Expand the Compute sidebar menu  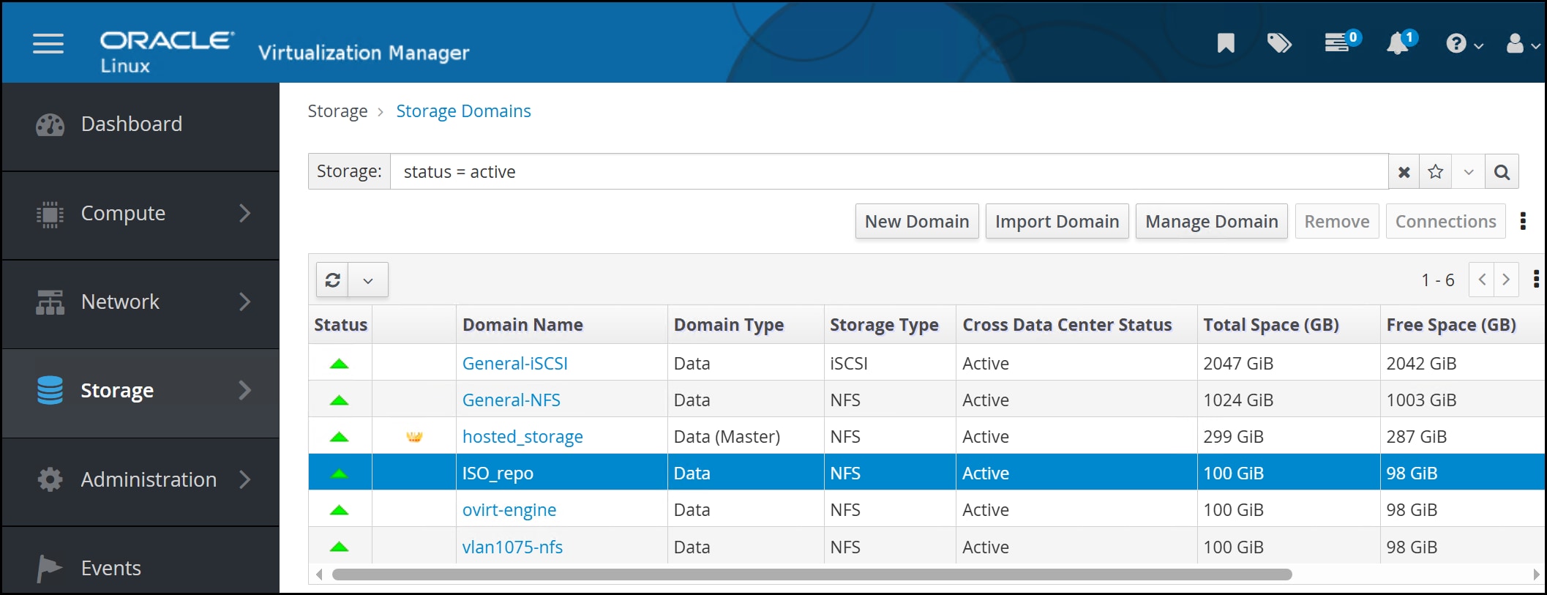141,214
